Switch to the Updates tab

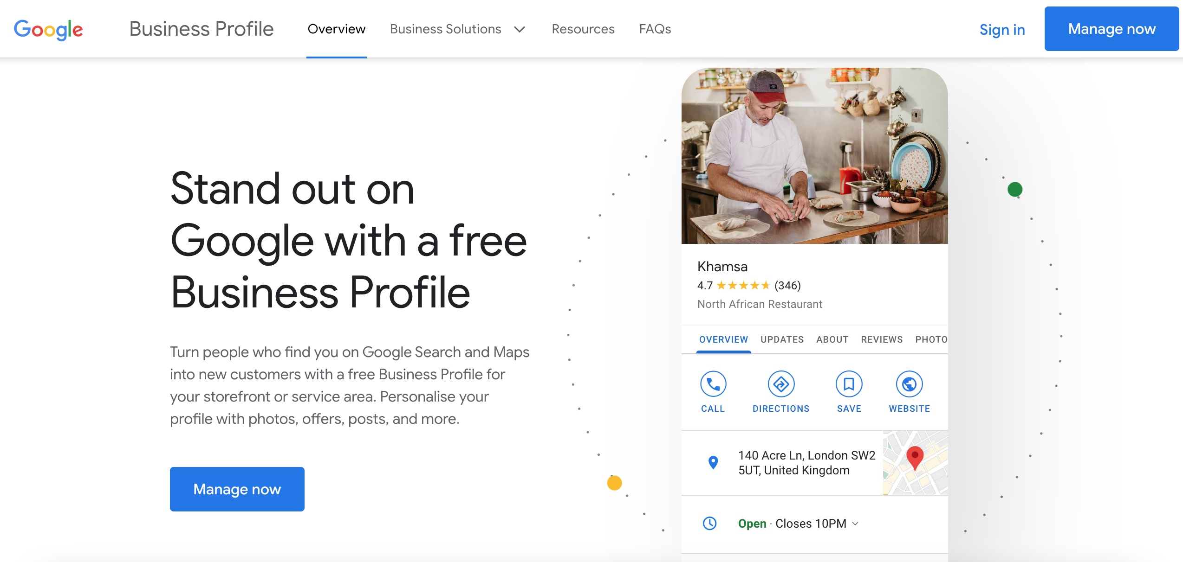(782, 339)
